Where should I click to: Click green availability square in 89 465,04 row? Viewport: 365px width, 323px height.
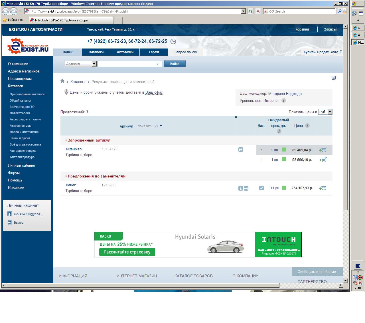pyautogui.click(x=284, y=150)
